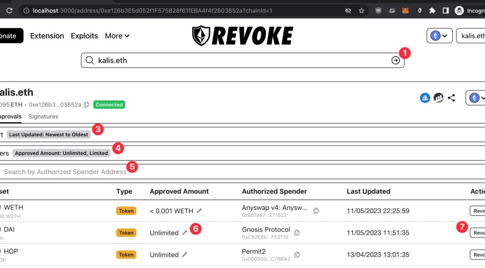Image resolution: width=485 pixels, height=268 pixels.
Task: Revoke the WETH Anyswap approval
Action: tap(477, 211)
